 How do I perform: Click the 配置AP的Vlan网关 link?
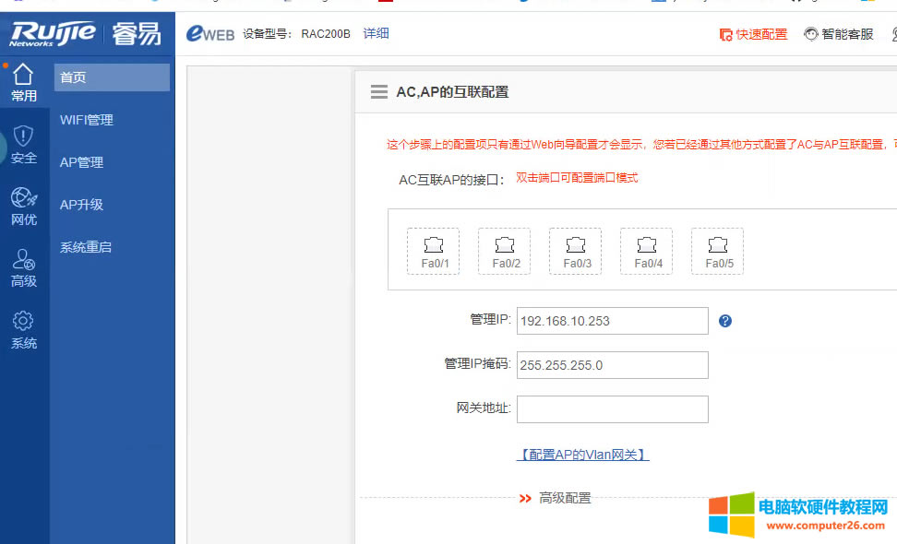[x=582, y=455]
